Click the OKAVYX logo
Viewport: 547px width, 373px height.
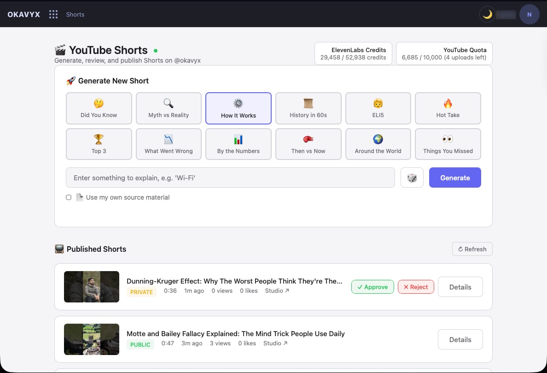click(24, 14)
